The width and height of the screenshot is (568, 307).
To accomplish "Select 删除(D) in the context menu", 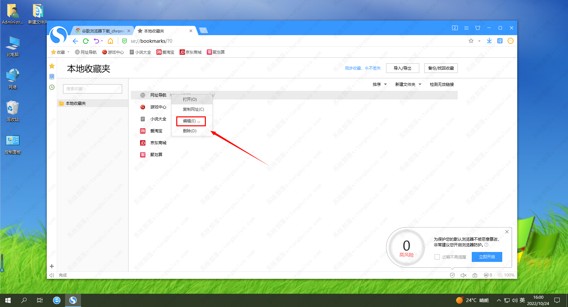I will (190, 131).
